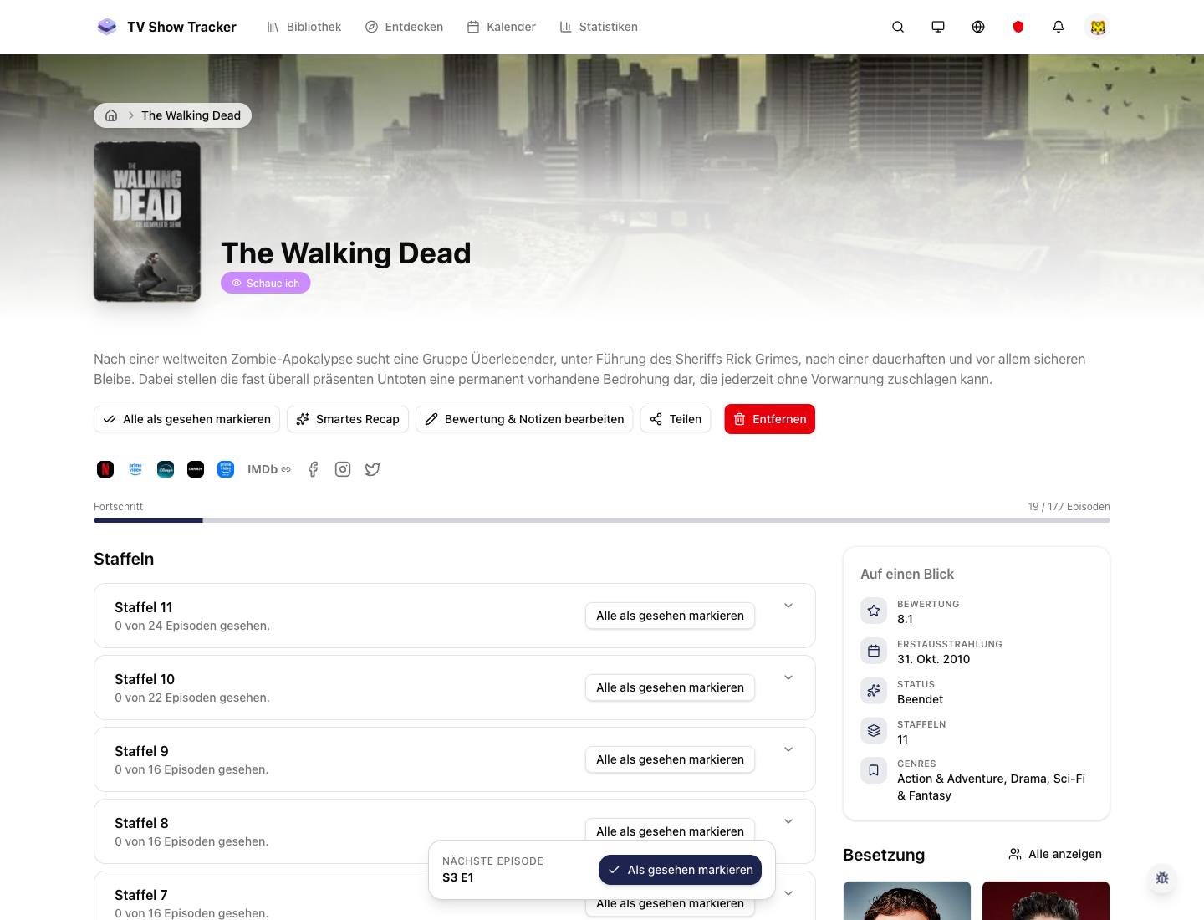Open the IMDb external link

click(x=269, y=469)
